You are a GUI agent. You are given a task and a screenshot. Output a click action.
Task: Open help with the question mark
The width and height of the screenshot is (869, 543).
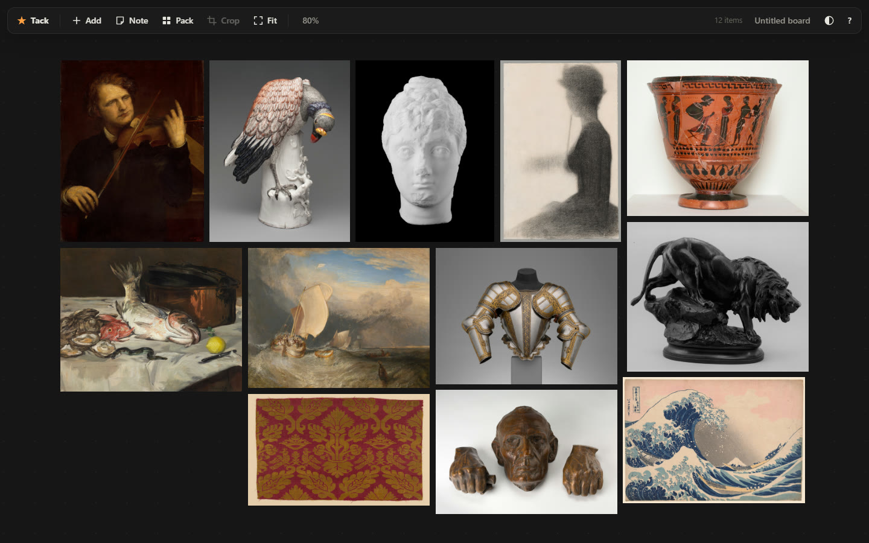coord(849,21)
